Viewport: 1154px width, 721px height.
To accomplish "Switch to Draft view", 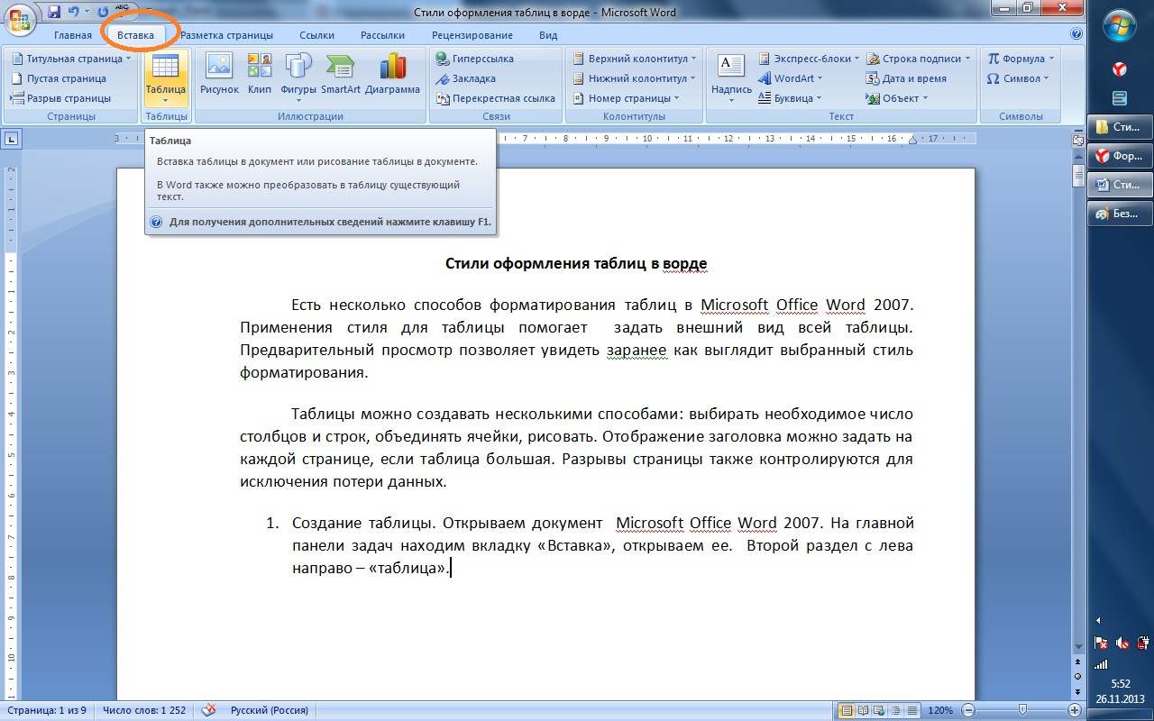I will coord(911,710).
